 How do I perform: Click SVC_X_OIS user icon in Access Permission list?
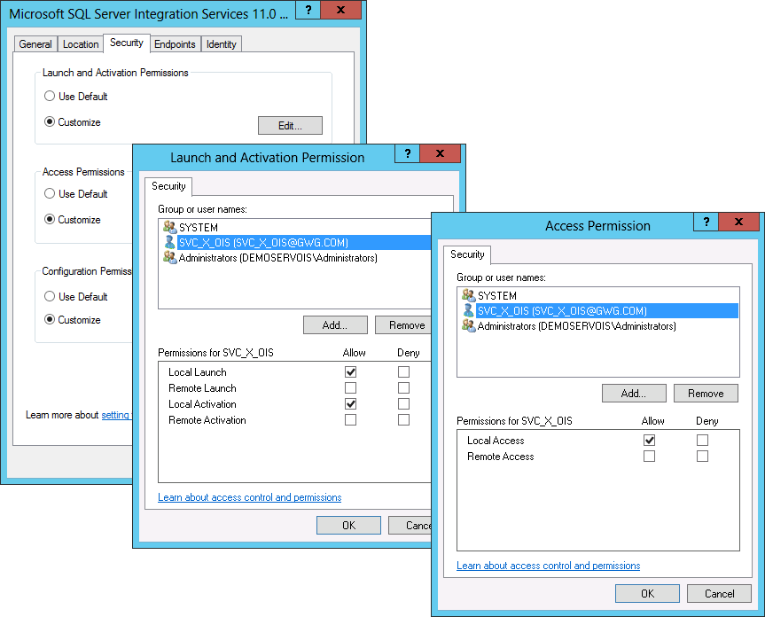click(x=468, y=310)
